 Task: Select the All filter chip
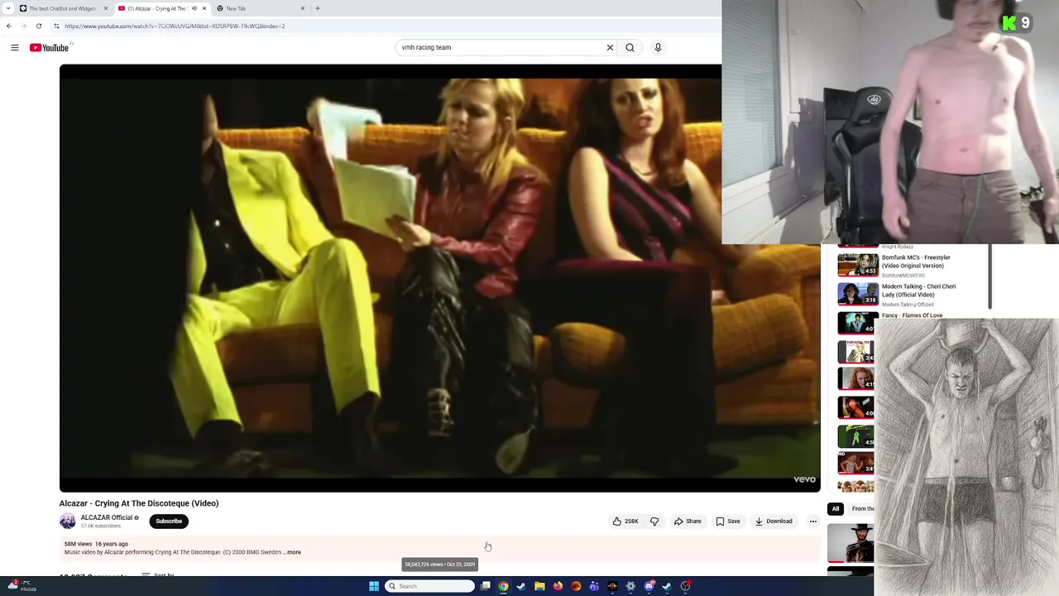point(835,509)
